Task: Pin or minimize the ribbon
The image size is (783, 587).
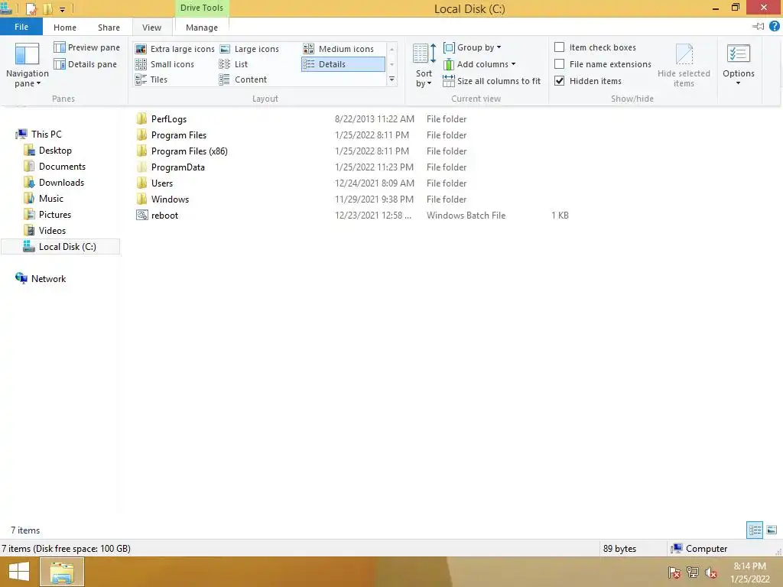Action: (759, 26)
